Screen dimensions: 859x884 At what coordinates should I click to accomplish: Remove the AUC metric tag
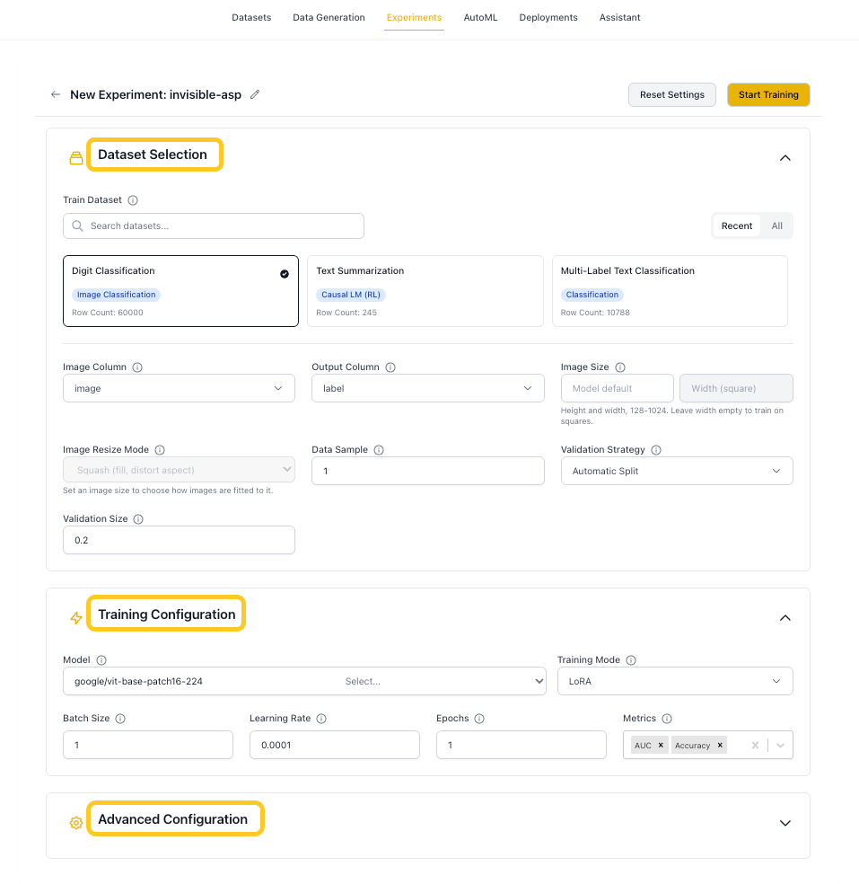click(662, 746)
